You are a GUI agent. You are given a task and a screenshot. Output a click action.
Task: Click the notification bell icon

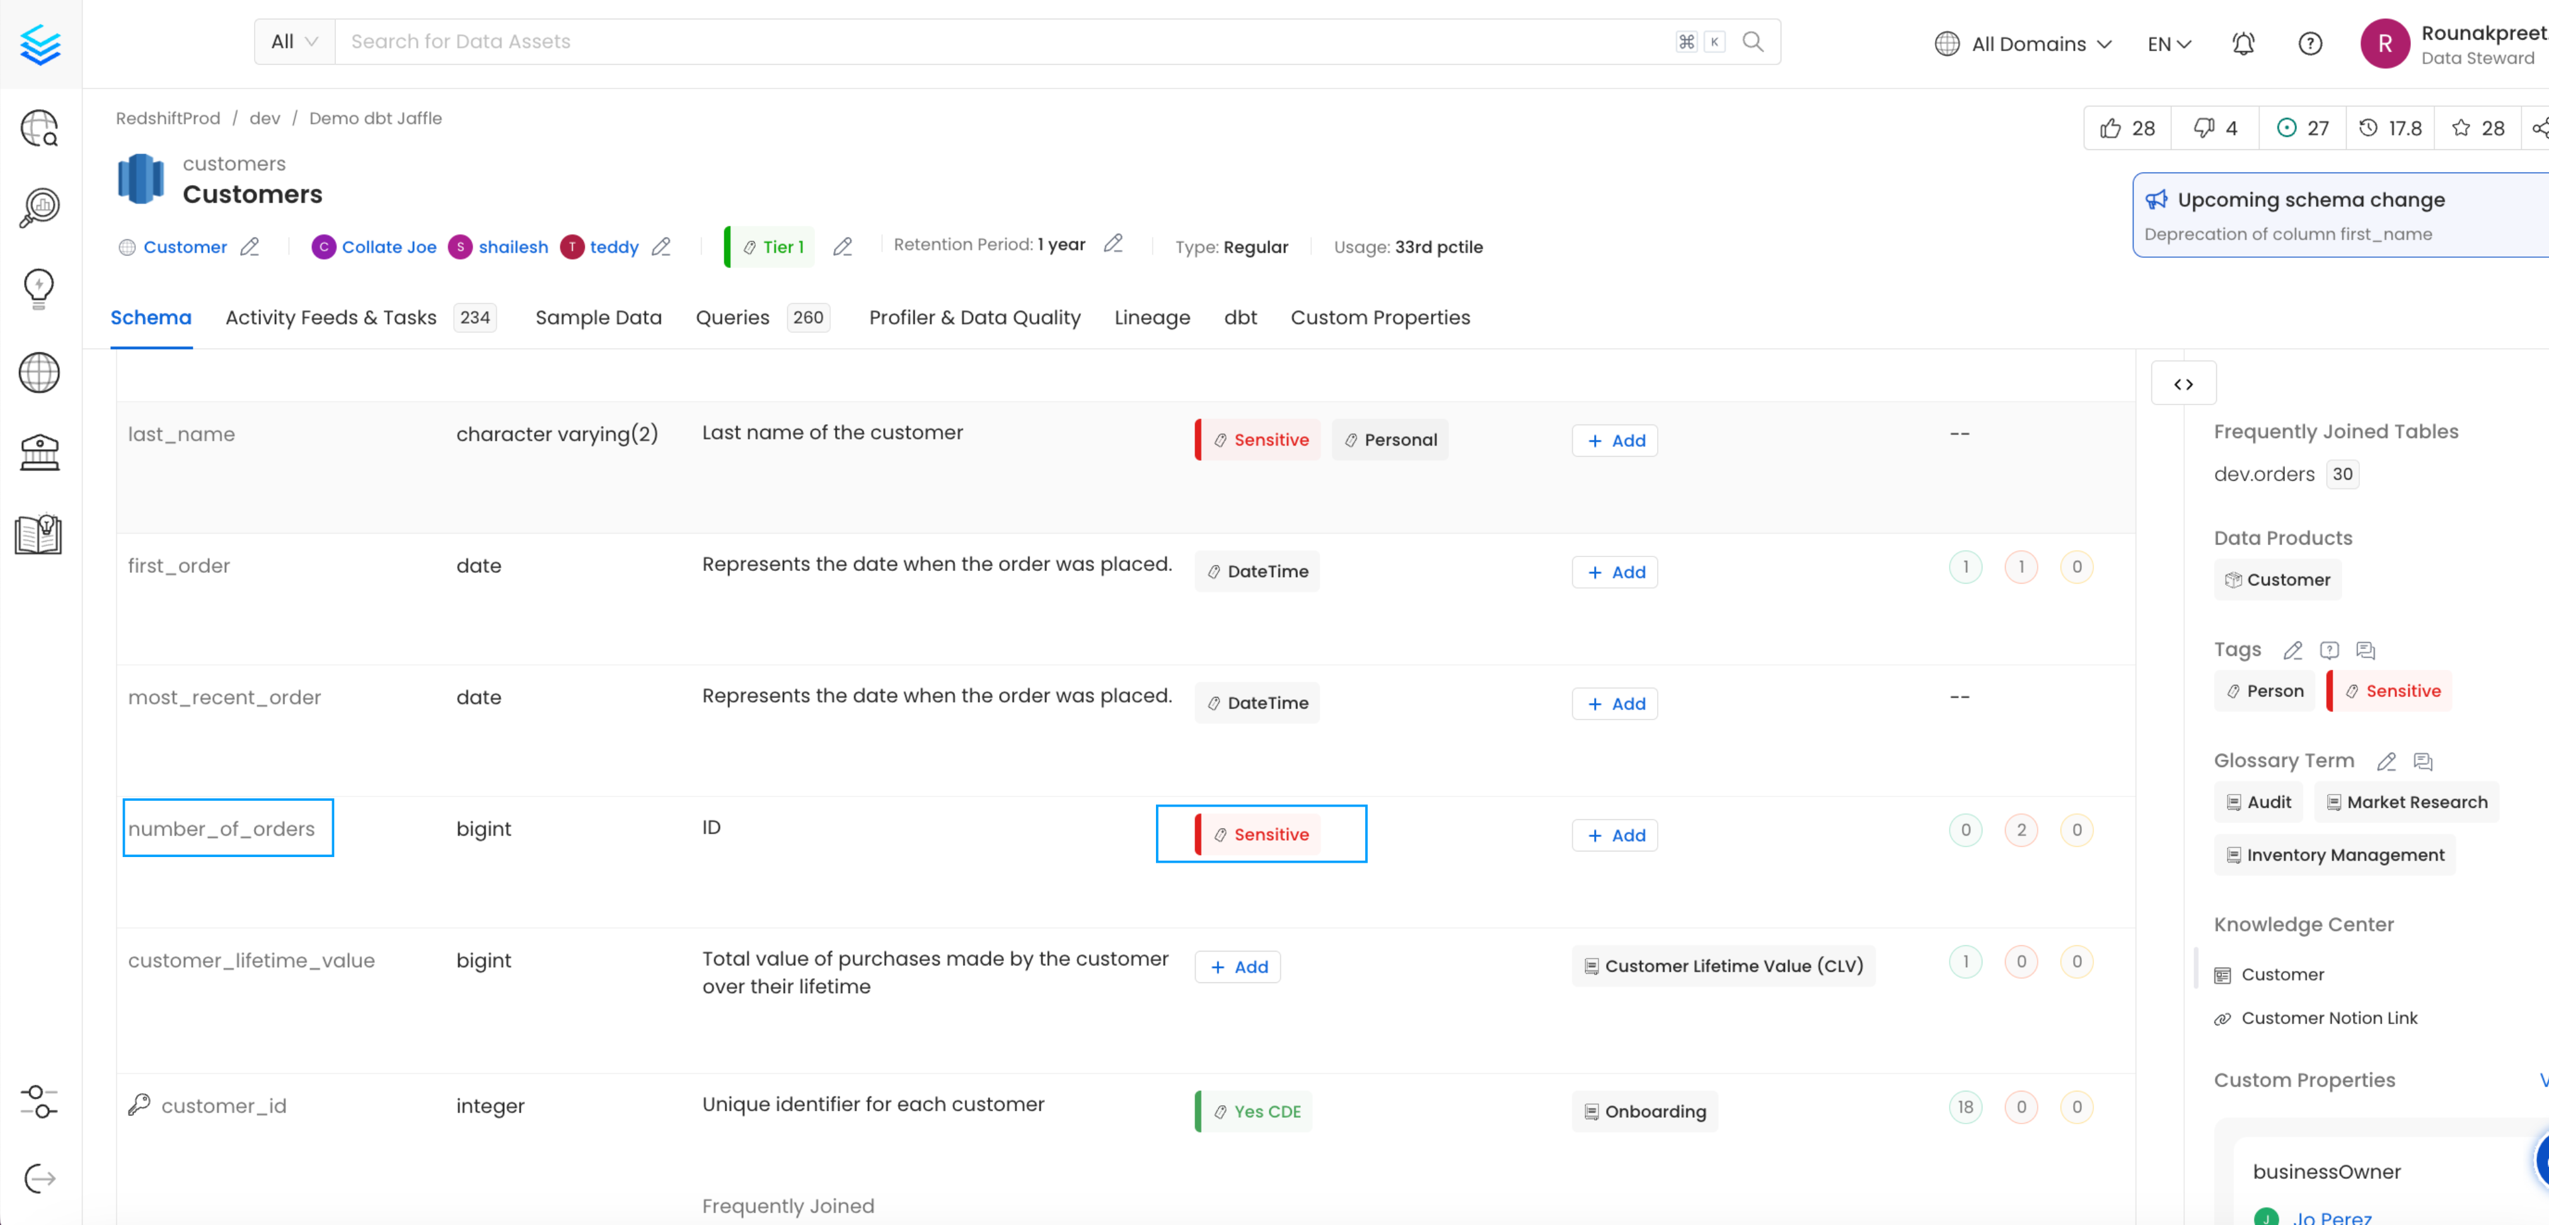2243,43
